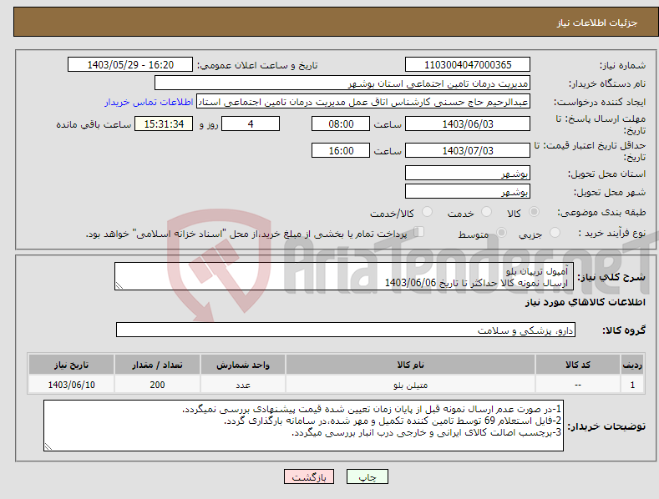Click the buyer notes textarea
659x499 pixels.
click(x=303, y=426)
